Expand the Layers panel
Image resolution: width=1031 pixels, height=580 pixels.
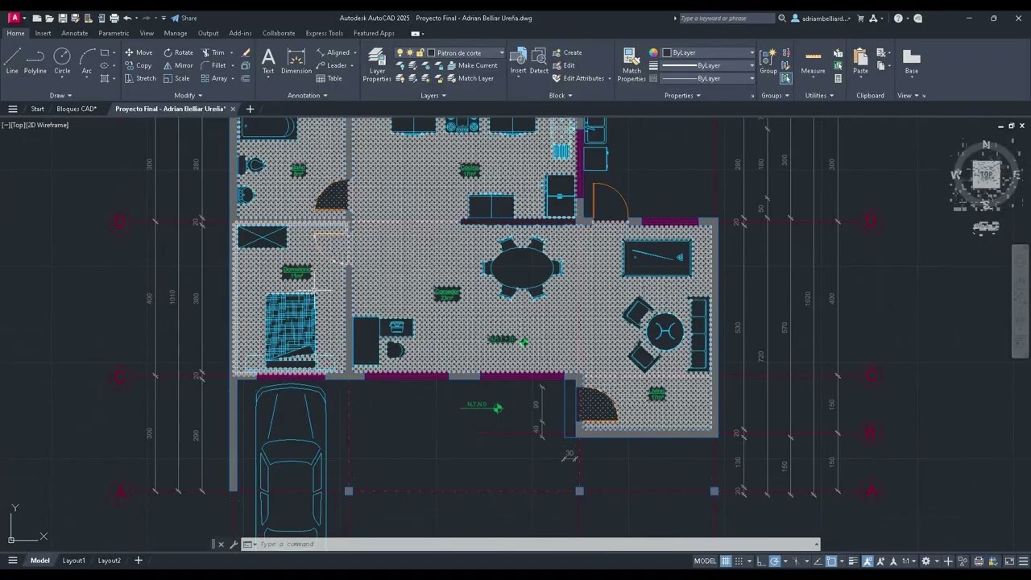[433, 95]
